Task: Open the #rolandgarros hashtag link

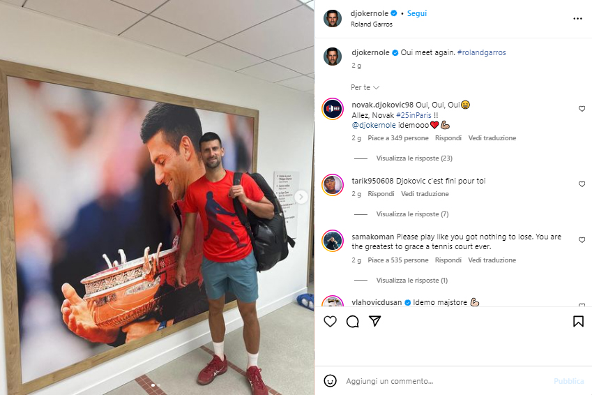Action: click(x=481, y=52)
